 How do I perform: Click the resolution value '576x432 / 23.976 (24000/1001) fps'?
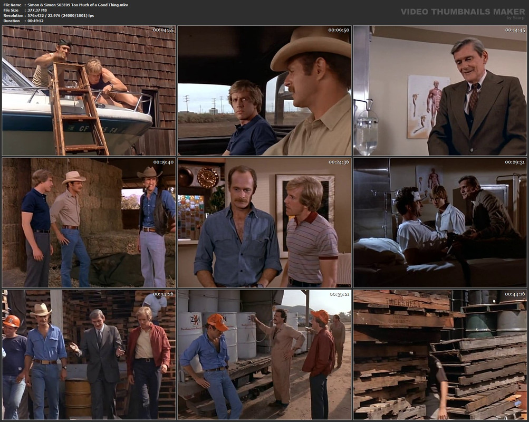[x=61, y=15]
